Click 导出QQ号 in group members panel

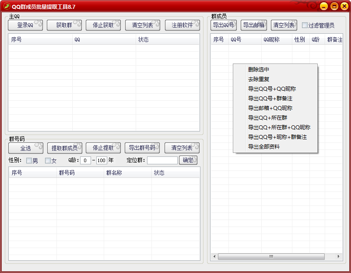[x=223, y=25]
